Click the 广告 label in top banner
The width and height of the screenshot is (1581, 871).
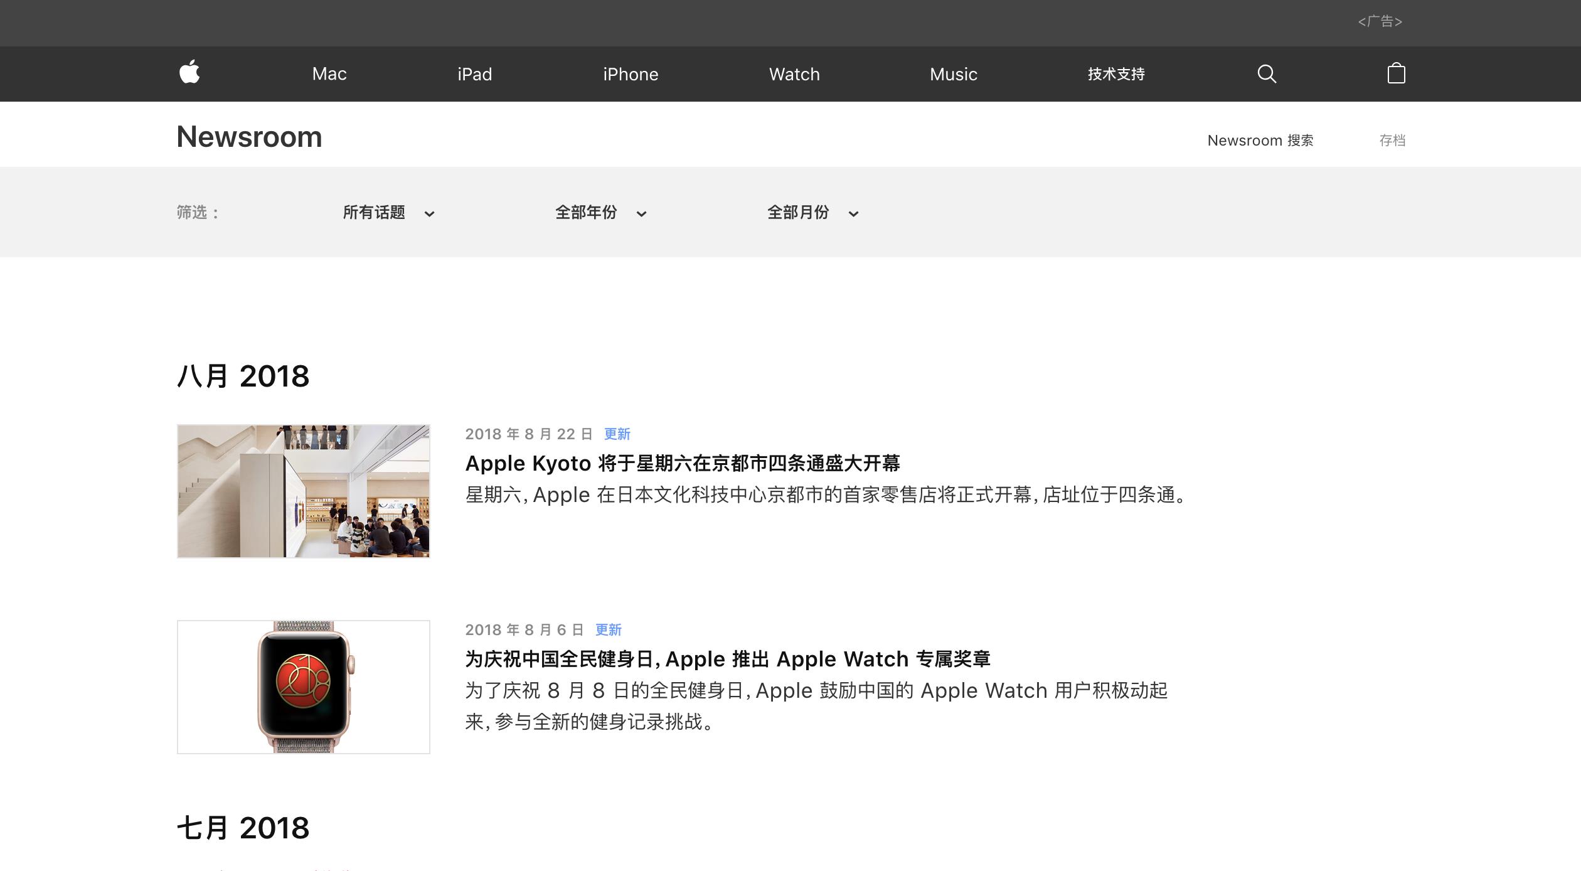click(1380, 21)
